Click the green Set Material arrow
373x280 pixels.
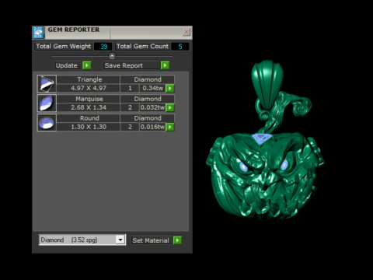click(177, 240)
